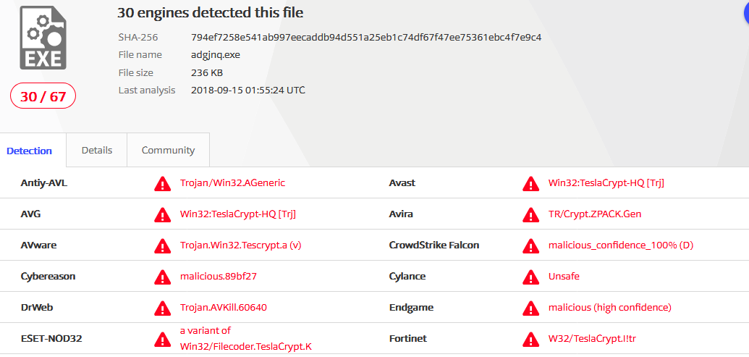Click the SHA-256 hash value
The image size is (749, 357).
tap(365, 37)
